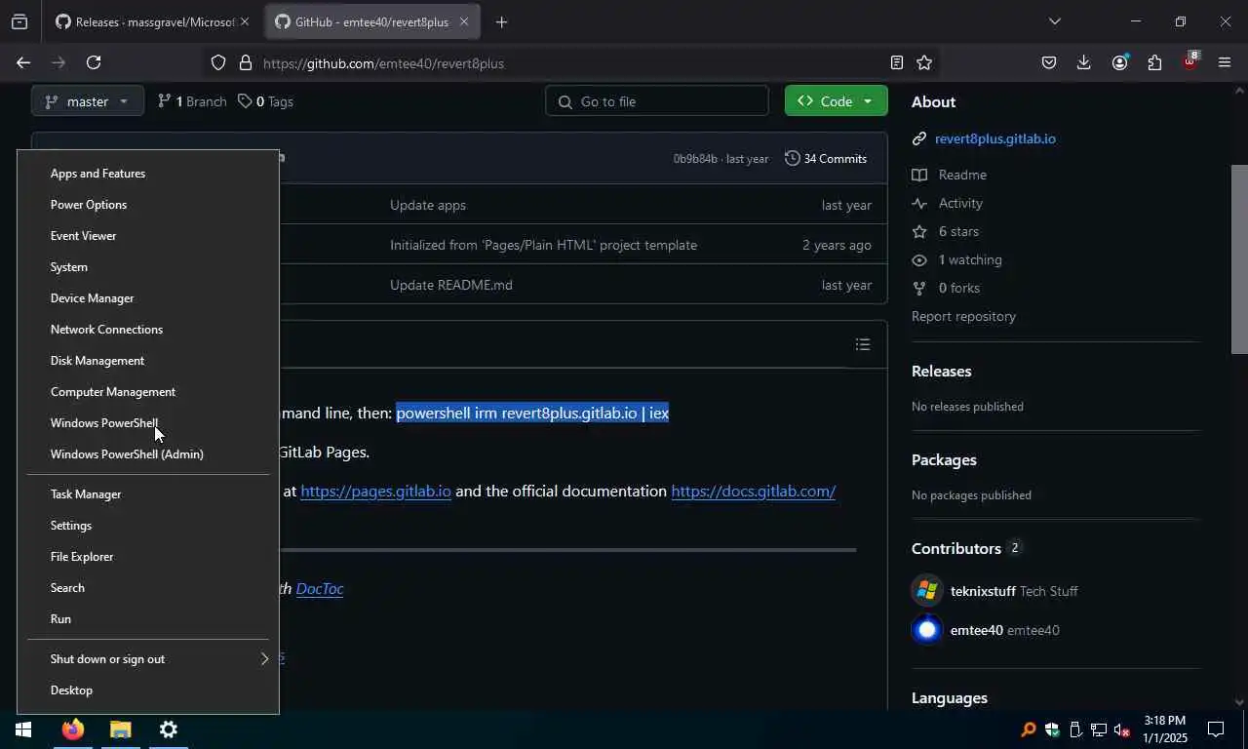Click the shield tracking protection icon
This screenshot has width=1248, height=749.
218,62
